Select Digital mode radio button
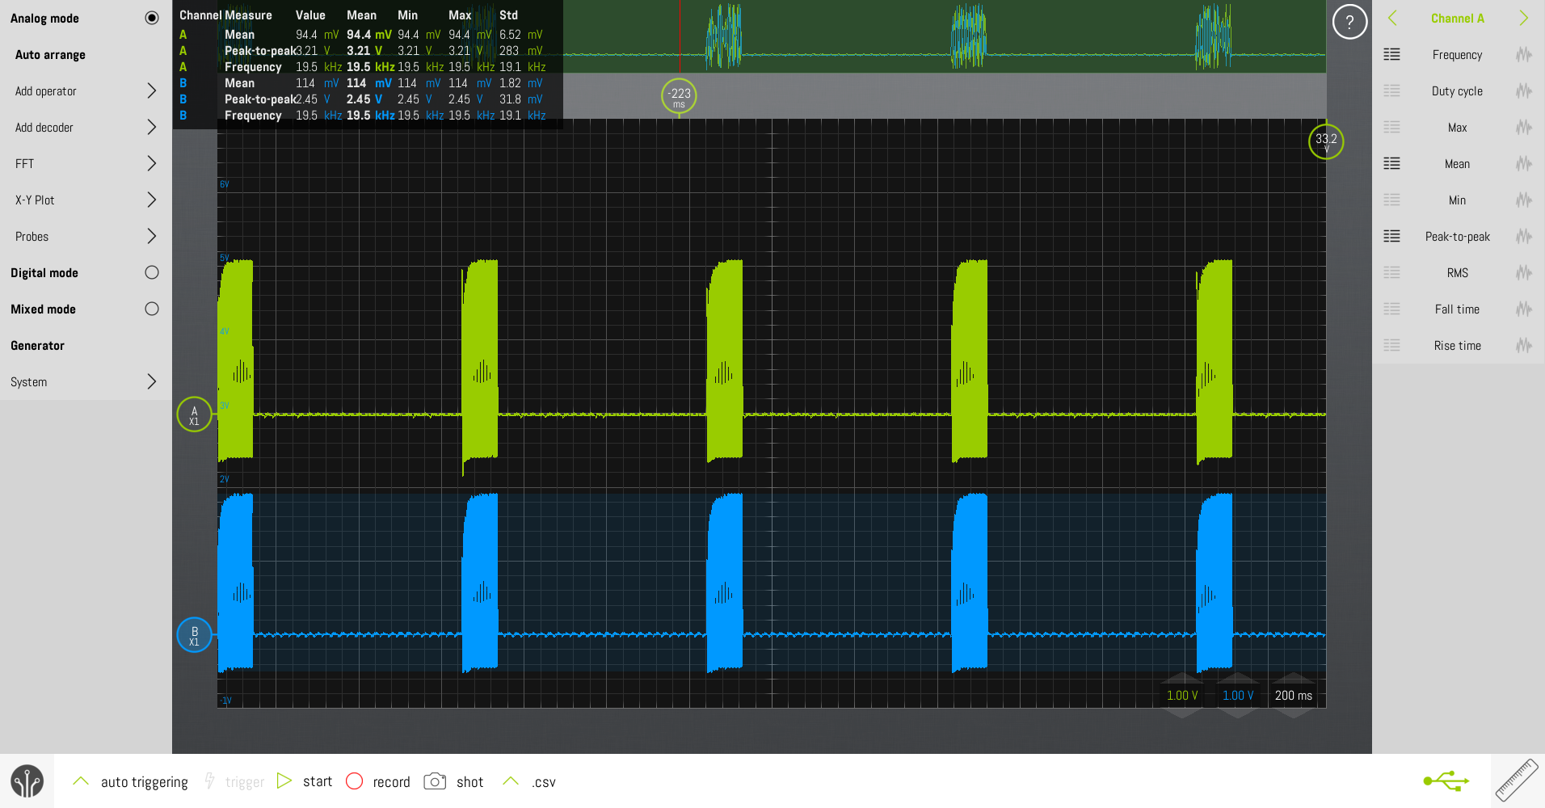The image size is (1545, 808). (151, 272)
